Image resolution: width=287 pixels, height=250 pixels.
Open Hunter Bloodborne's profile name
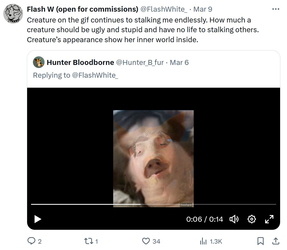tap(80, 62)
